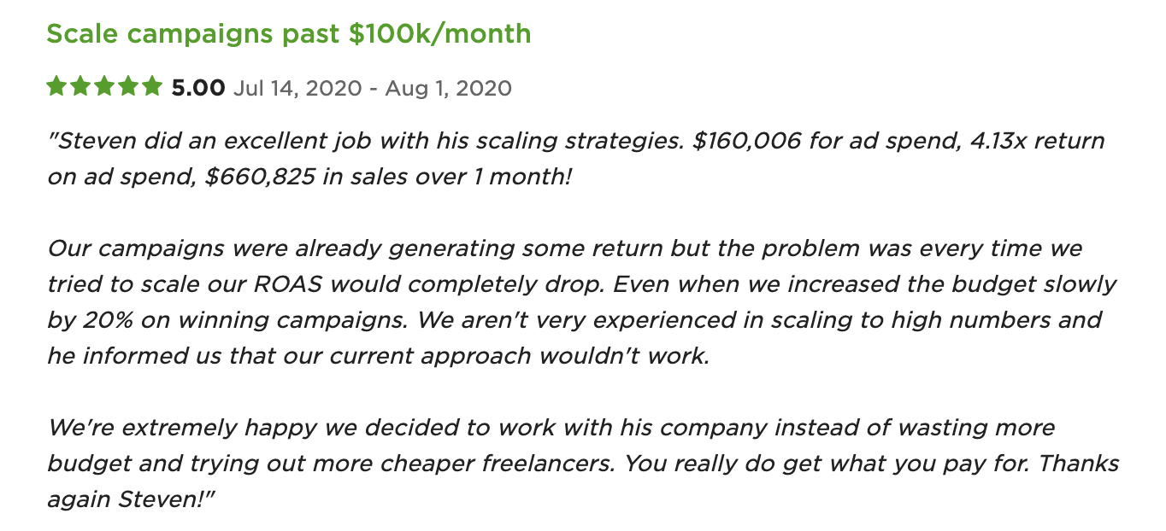This screenshot has height=531, width=1166.
Task: Click the 5.00 rating score
Action: [198, 88]
